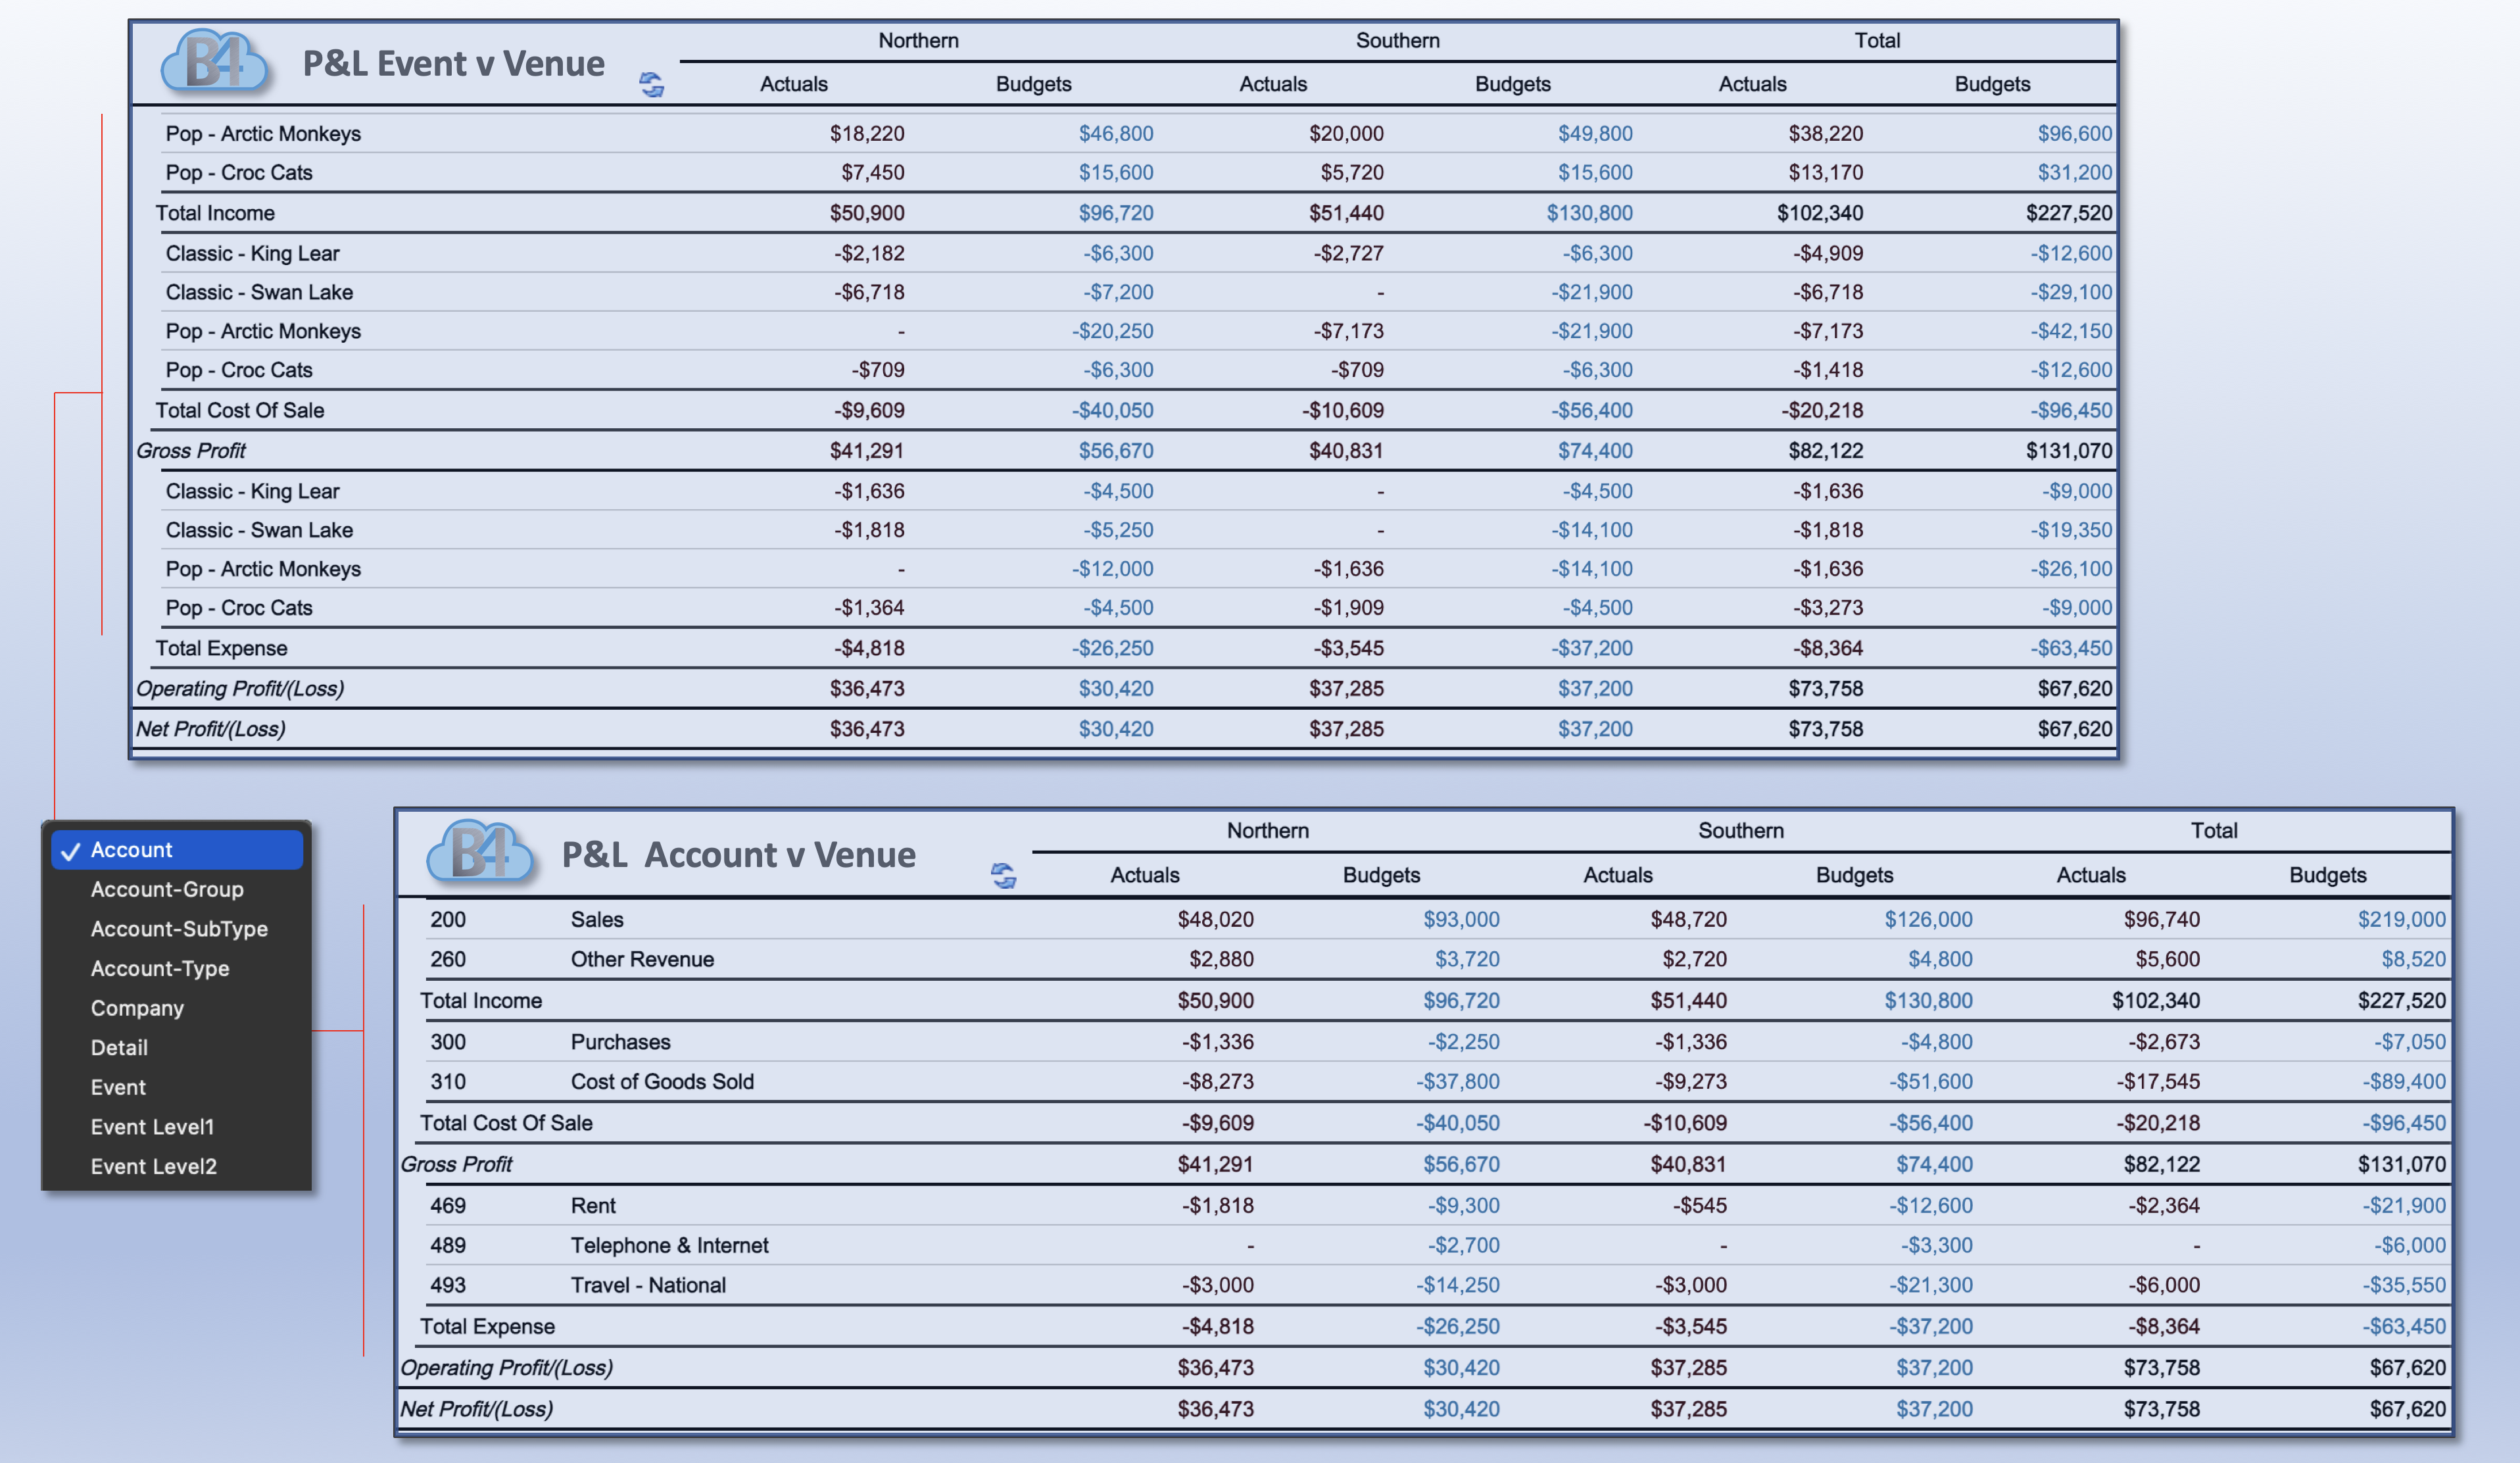Viewport: 2520px width, 1463px height.
Task: Click Operating Profit/(Loss) label in Event table
Action: coord(240,689)
